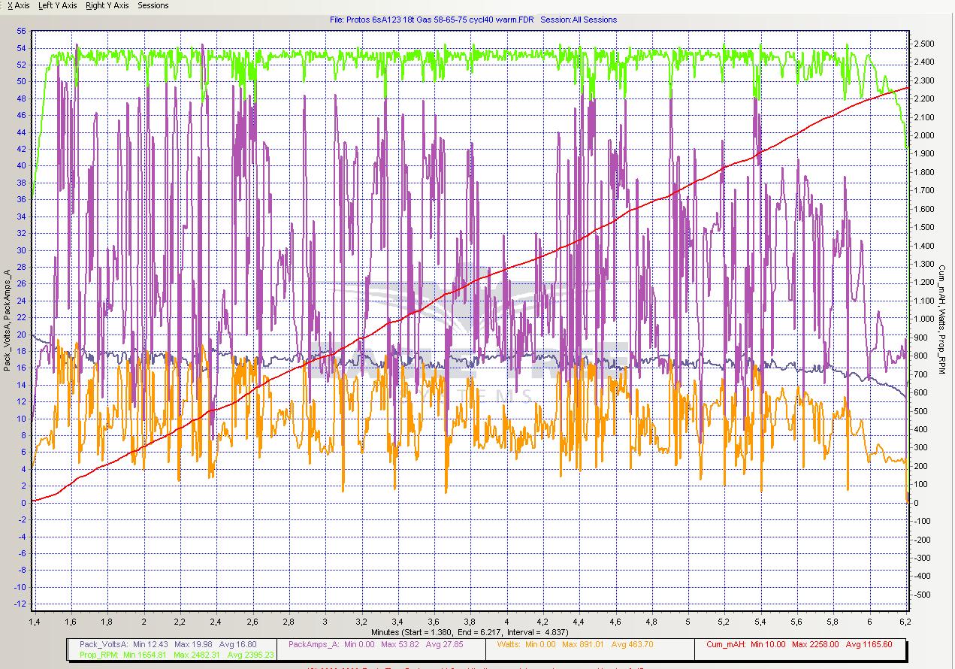This screenshot has width=955, height=669.
Task: Click the Pack_VoltsA legend entry
Action: pos(101,644)
